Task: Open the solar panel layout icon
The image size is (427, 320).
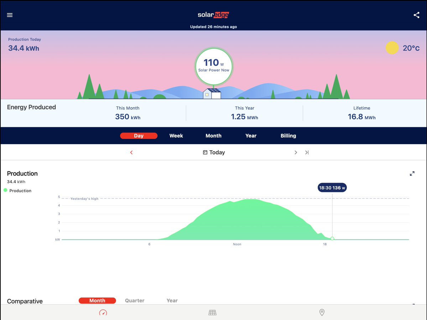Action: [212, 313]
